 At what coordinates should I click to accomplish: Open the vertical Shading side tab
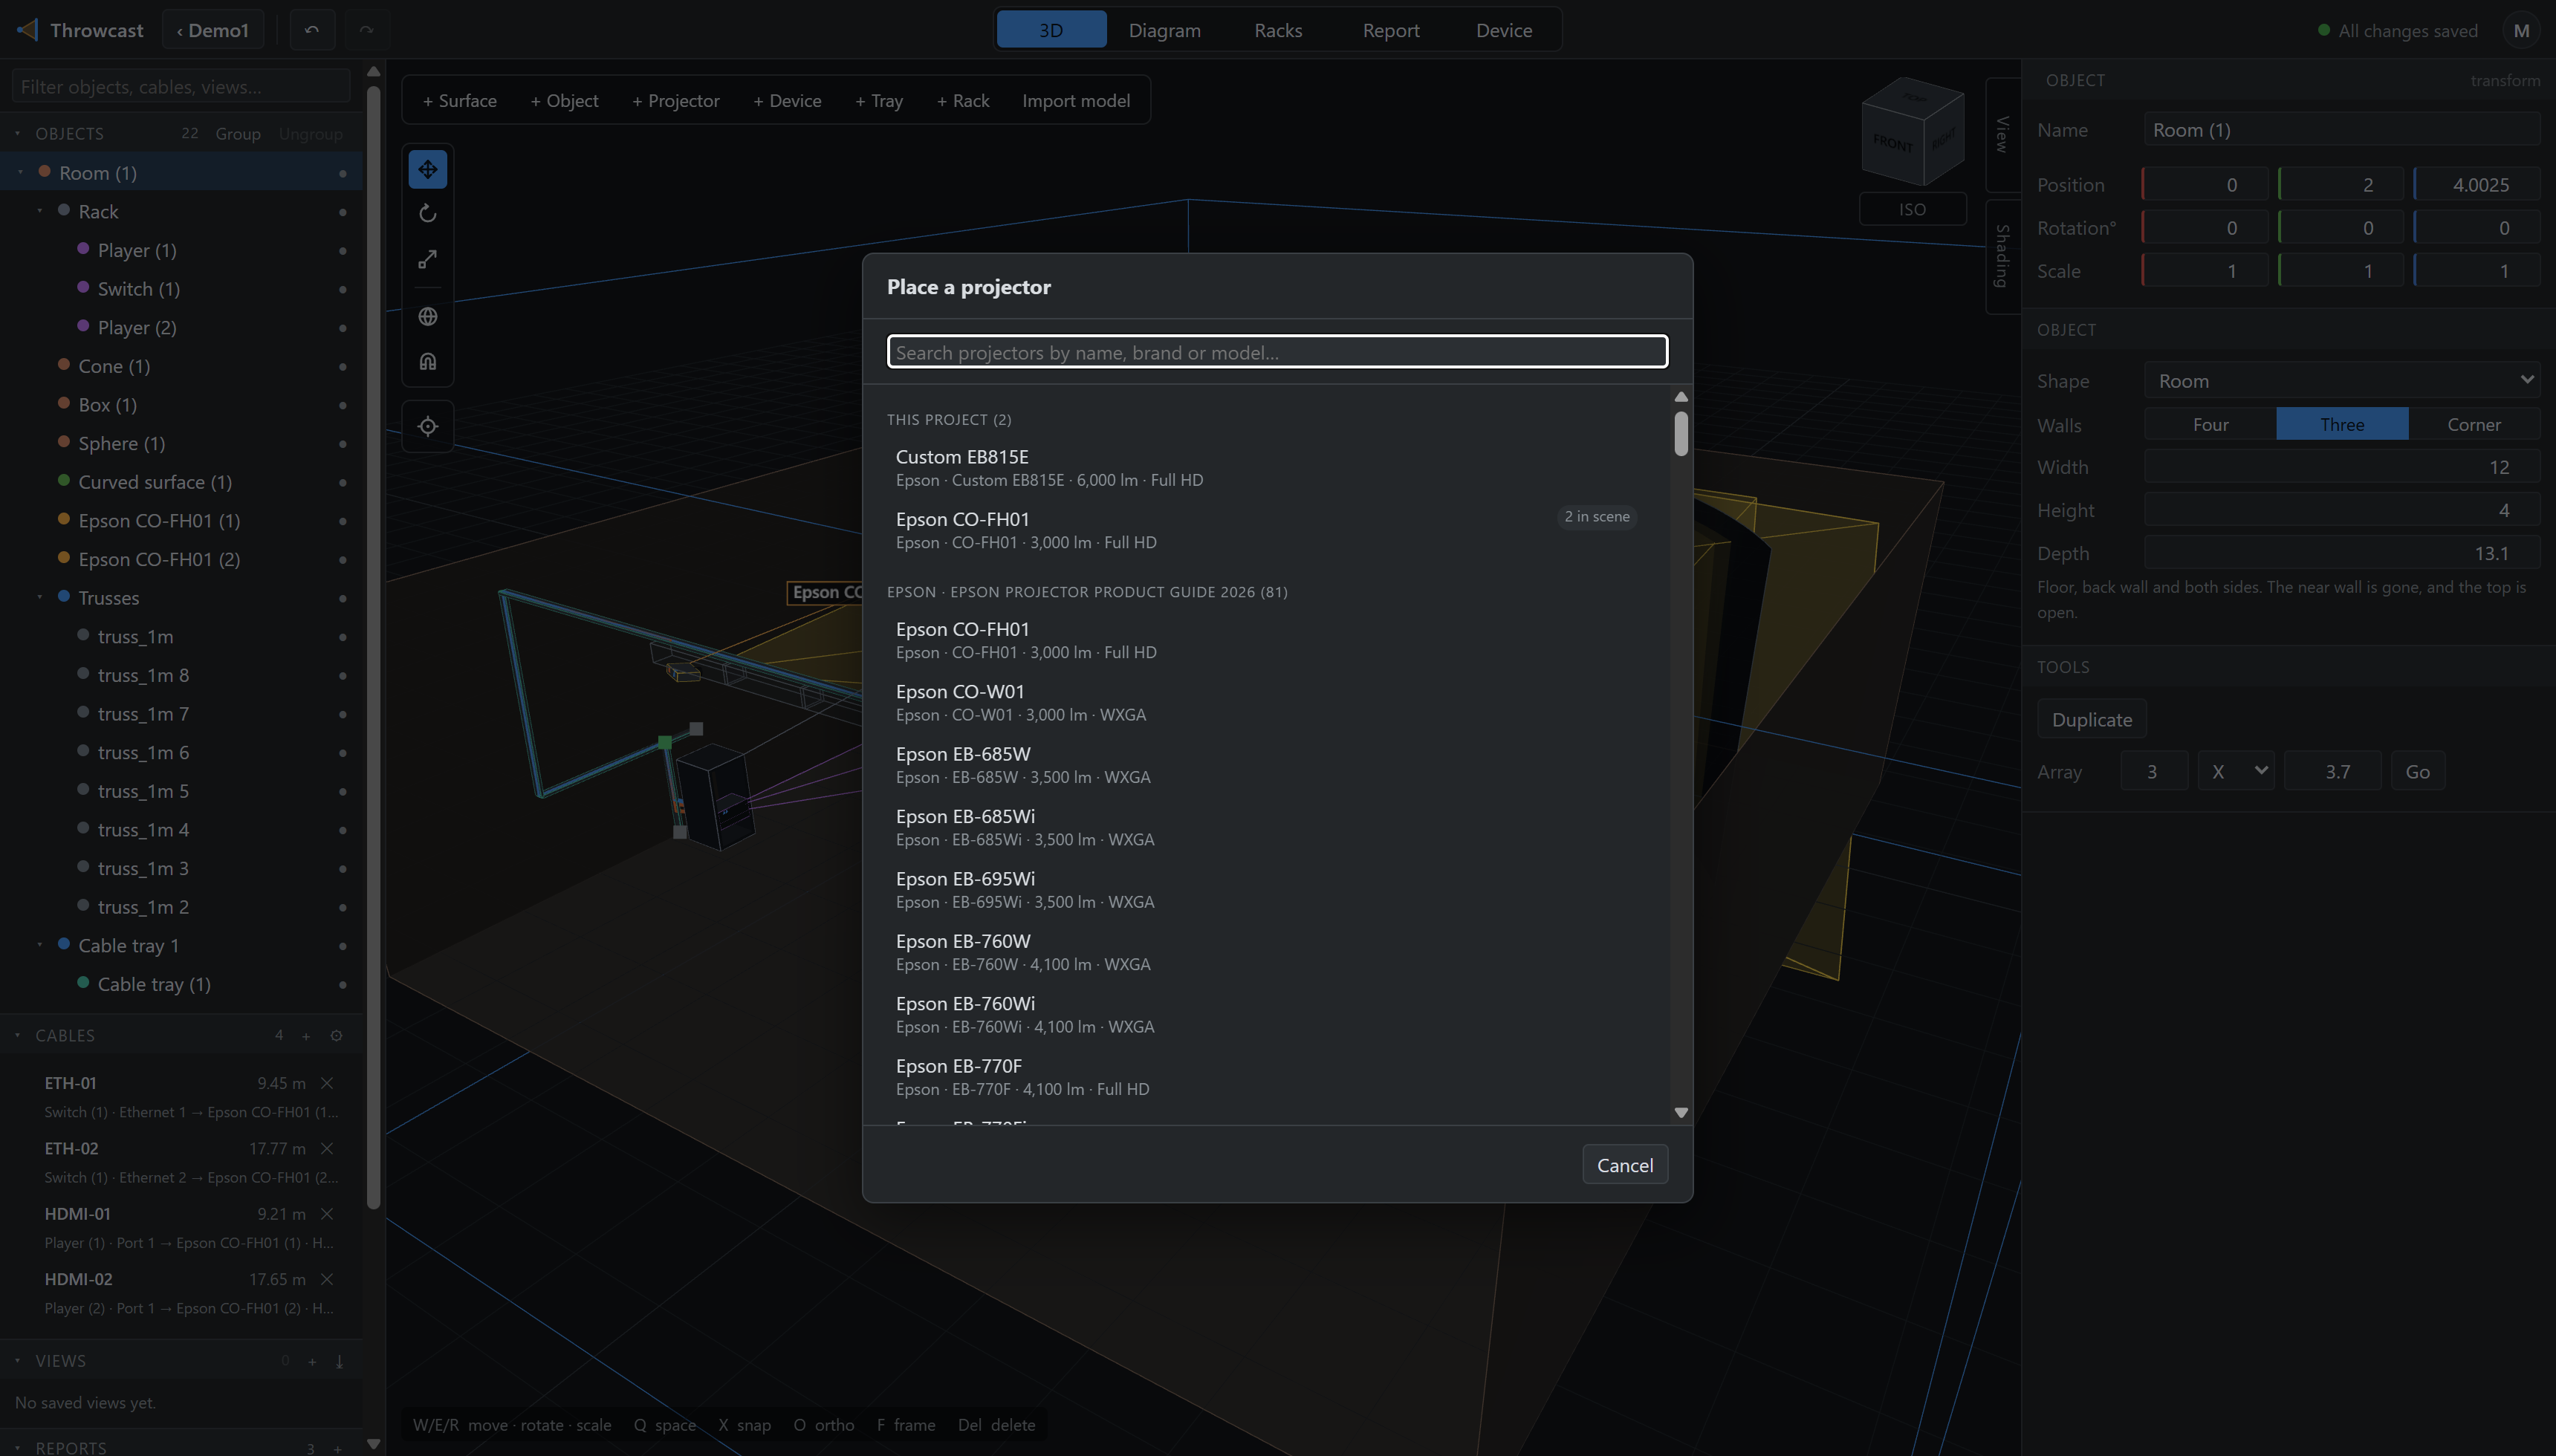coord(2002,256)
